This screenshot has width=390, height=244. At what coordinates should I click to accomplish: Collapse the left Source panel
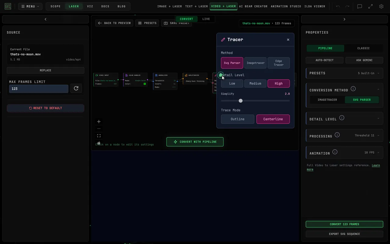pyautogui.click(x=45, y=19)
